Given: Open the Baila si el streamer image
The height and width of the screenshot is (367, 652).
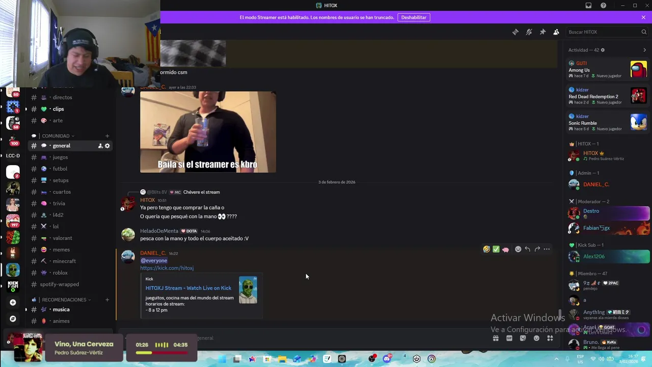Looking at the screenshot, I should coord(208,132).
